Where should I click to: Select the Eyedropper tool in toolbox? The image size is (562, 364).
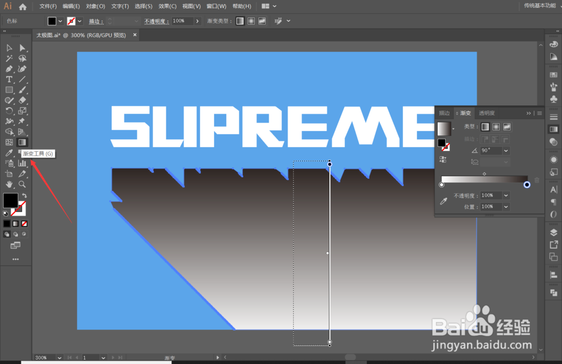coord(9,153)
